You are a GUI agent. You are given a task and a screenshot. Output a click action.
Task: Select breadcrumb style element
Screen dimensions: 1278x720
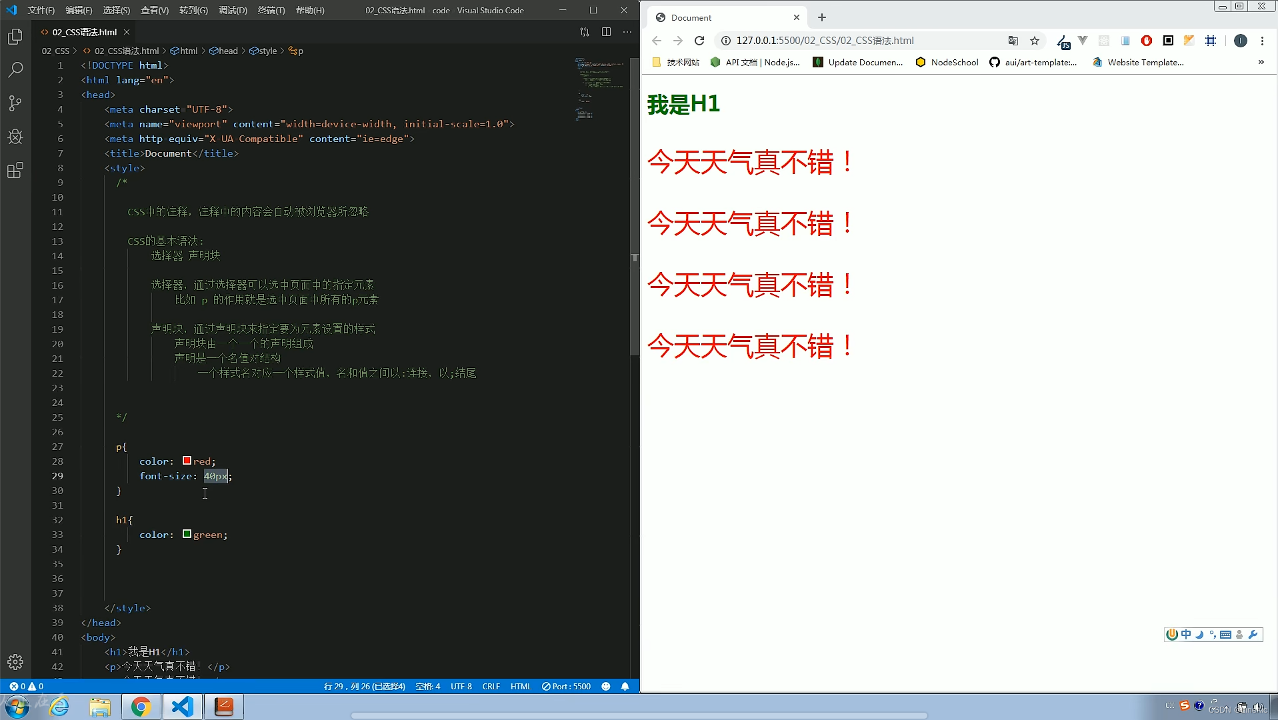[x=263, y=51]
